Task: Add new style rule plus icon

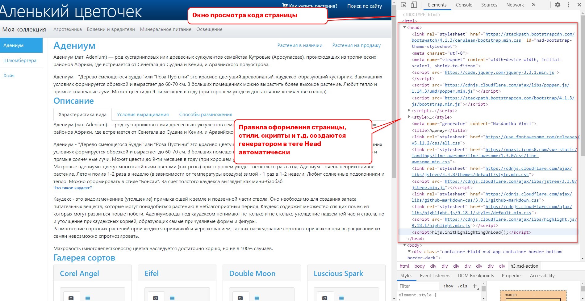Action: click(x=475, y=286)
